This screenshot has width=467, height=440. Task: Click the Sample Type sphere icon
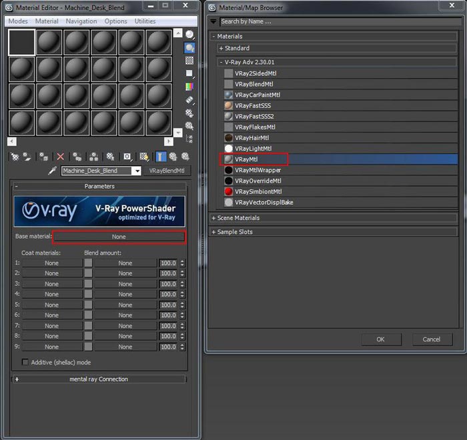pos(189,35)
